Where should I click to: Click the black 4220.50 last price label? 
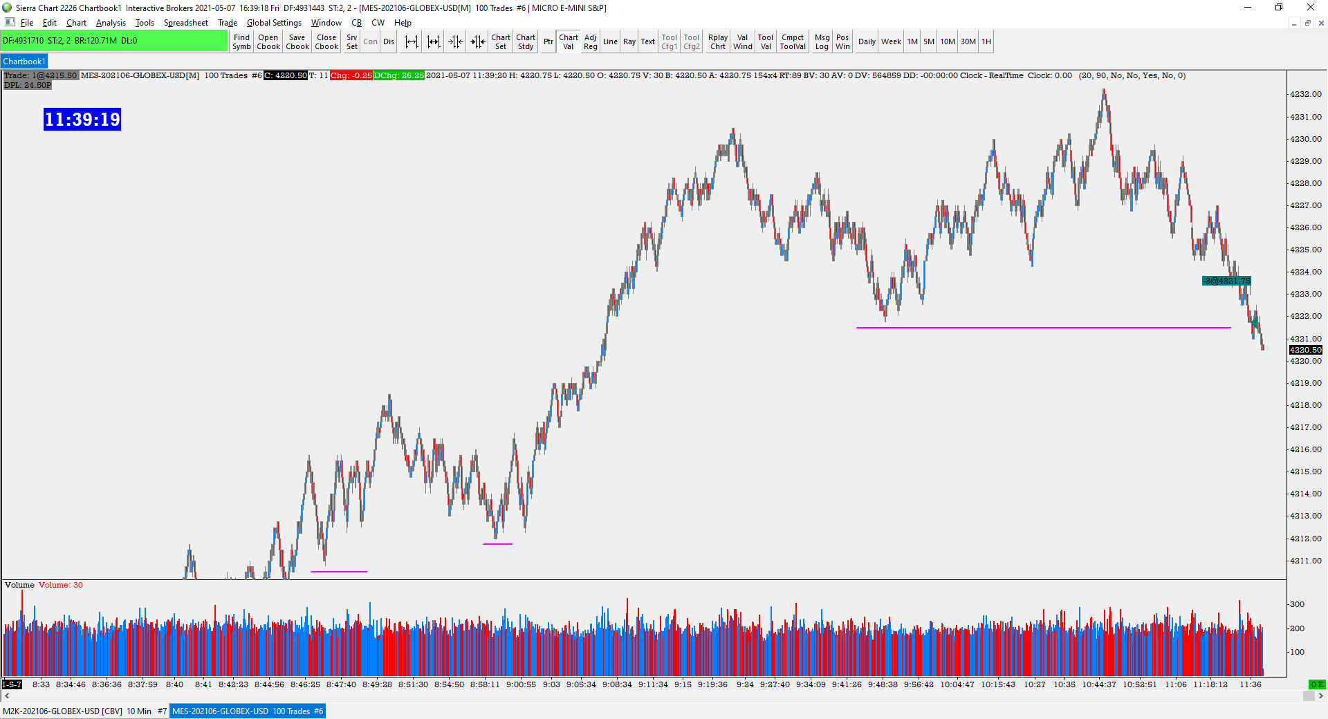[1305, 350]
